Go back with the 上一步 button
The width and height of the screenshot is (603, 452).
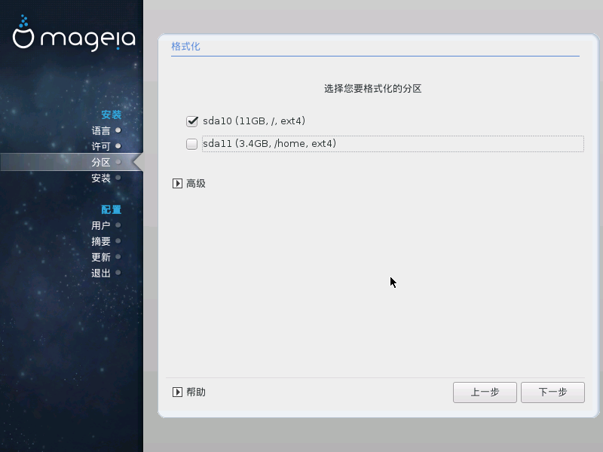pos(485,392)
